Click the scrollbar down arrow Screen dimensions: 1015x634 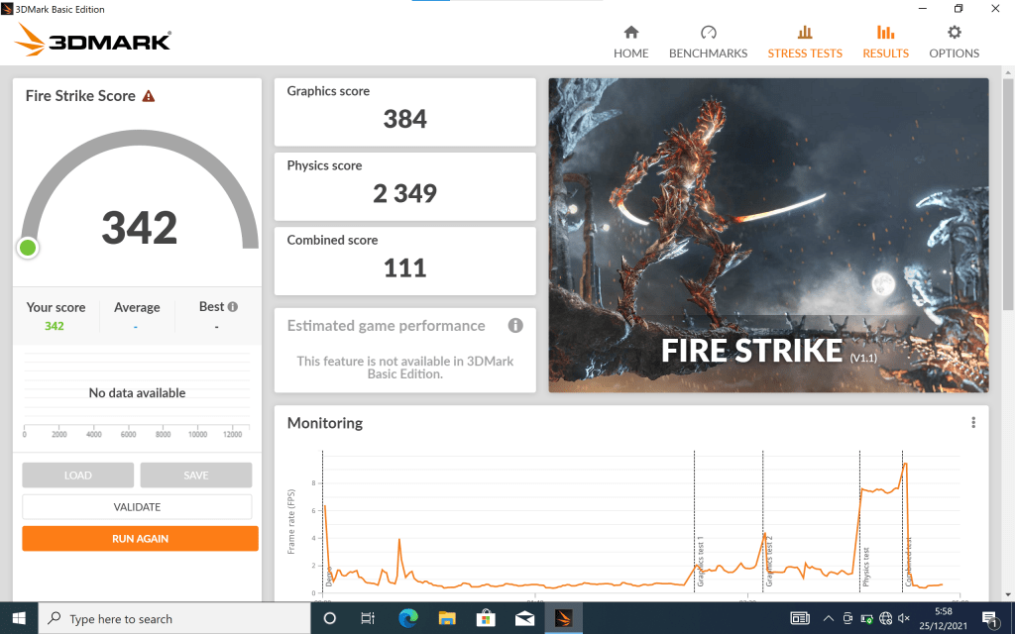click(x=1007, y=594)
